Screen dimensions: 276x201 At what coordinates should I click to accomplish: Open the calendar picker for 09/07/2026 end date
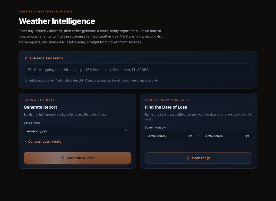coord(247,136)
